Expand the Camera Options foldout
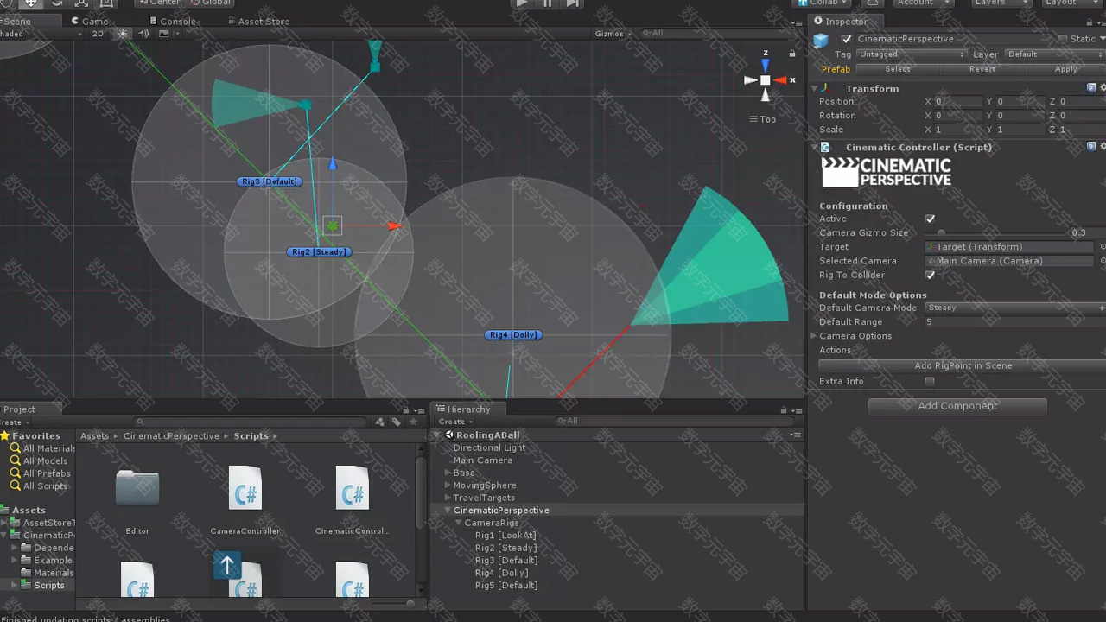The width and height of the screenshot is (1106, 622). (814, 336)
